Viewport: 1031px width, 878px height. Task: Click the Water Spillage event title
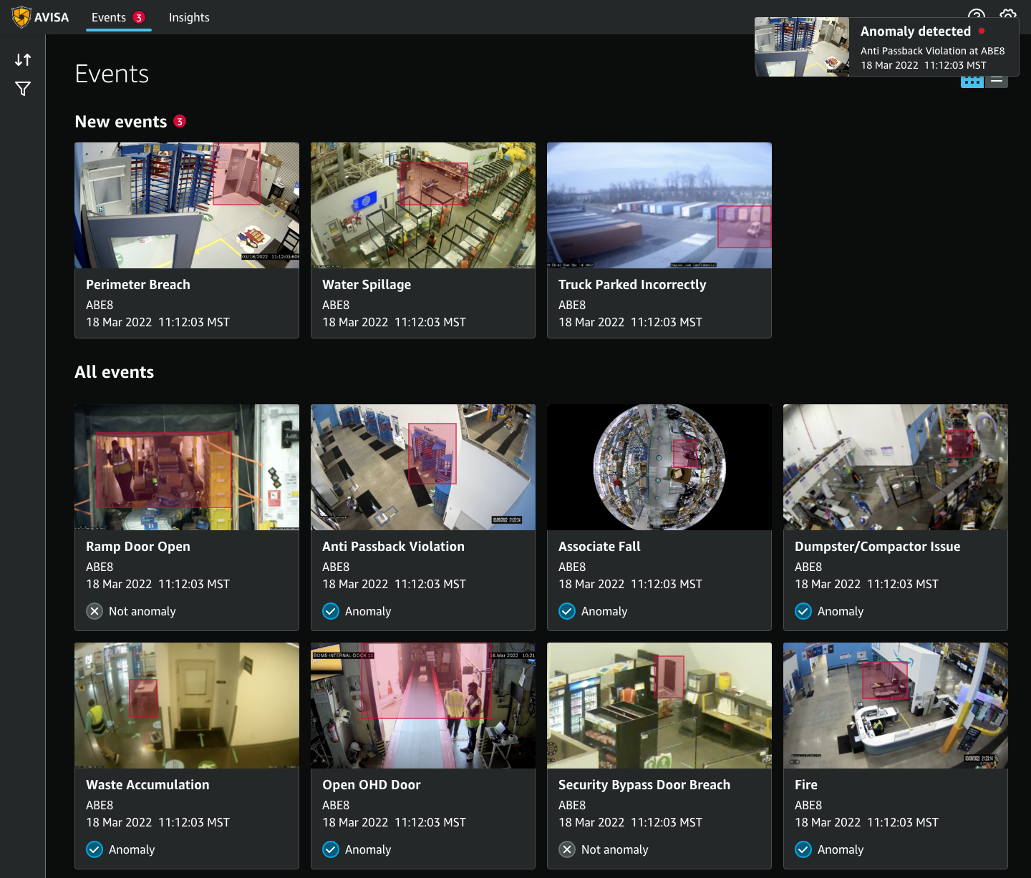[367, 285]
